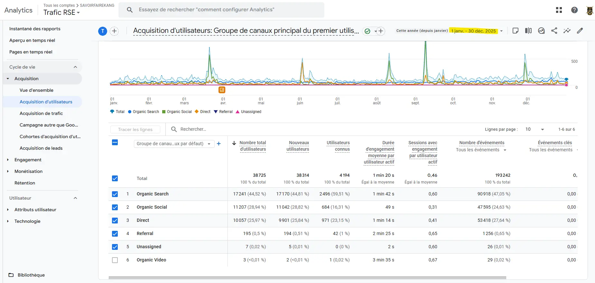Sort by Nouveaux utilisateurs column header

pyautogui.click(x=298, y=146)
